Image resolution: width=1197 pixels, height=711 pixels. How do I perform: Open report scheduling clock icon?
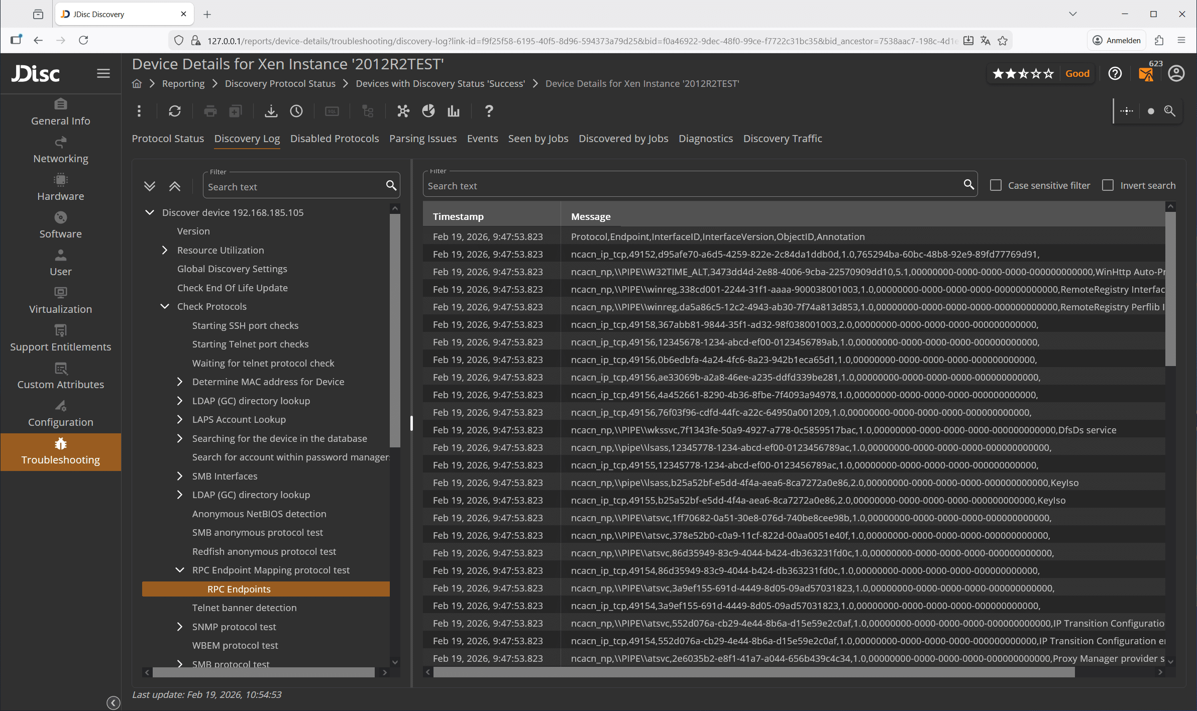pos(296,111)
